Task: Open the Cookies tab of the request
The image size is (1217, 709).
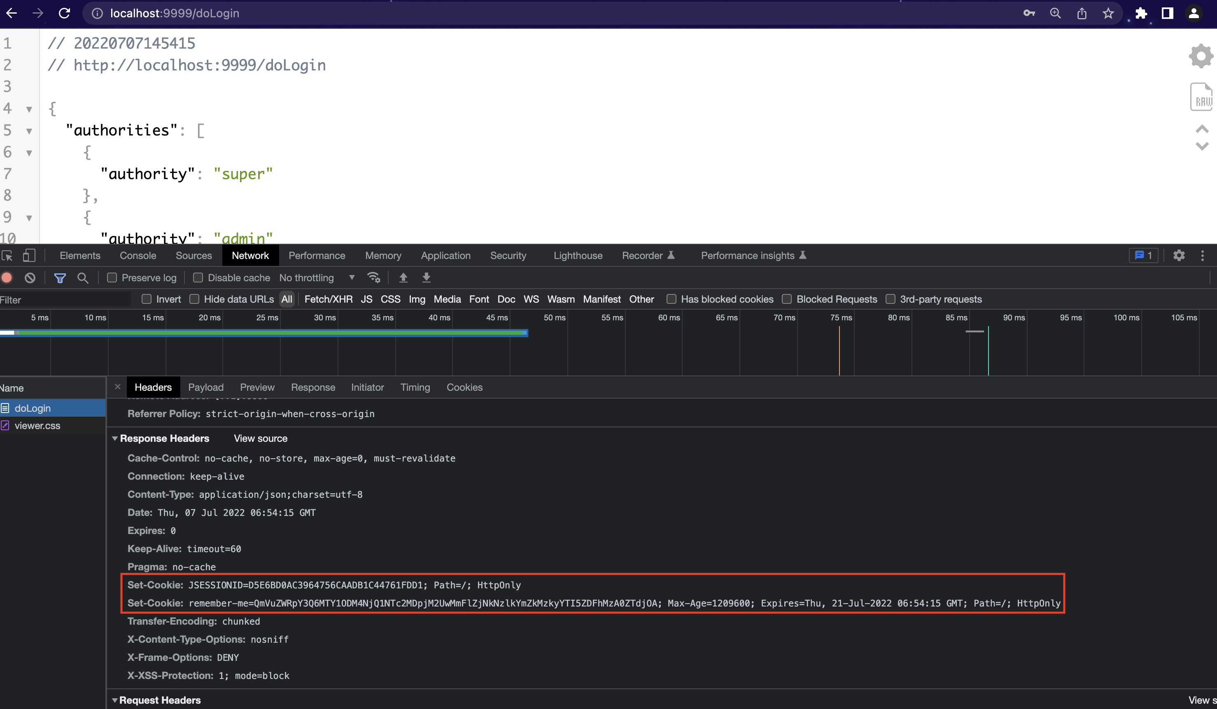Action: click(x=464, y=387)
